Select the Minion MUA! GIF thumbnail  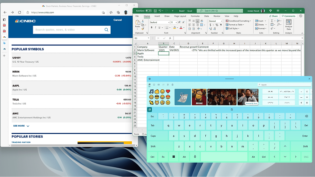click(x=199, y=97)
